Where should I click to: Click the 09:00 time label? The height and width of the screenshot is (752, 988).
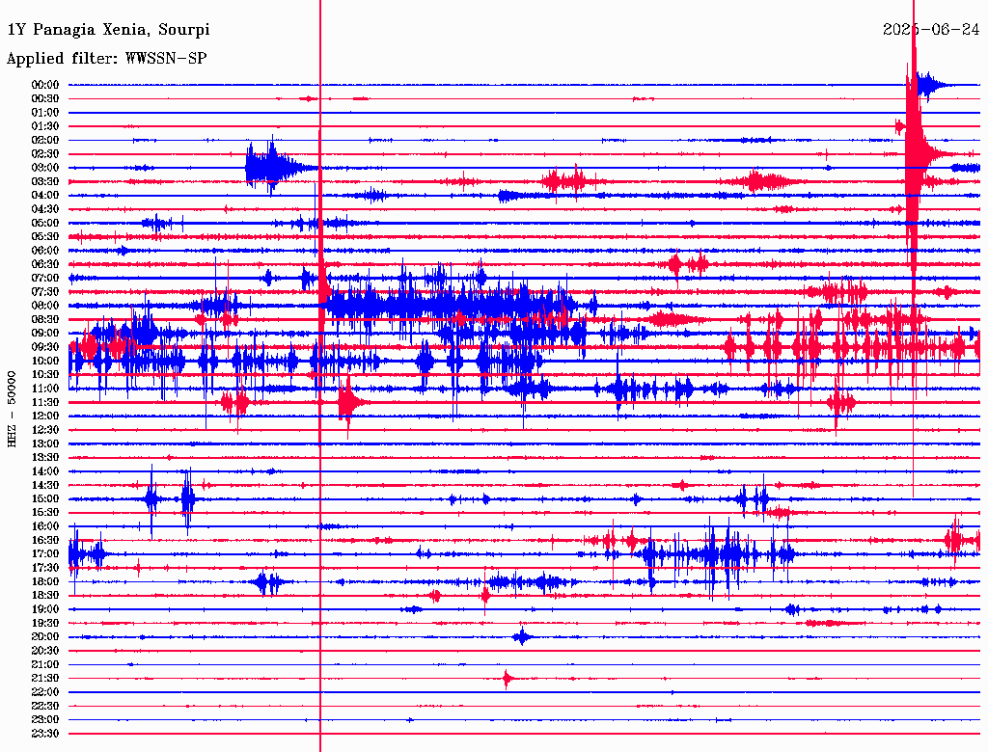[45, 334]
